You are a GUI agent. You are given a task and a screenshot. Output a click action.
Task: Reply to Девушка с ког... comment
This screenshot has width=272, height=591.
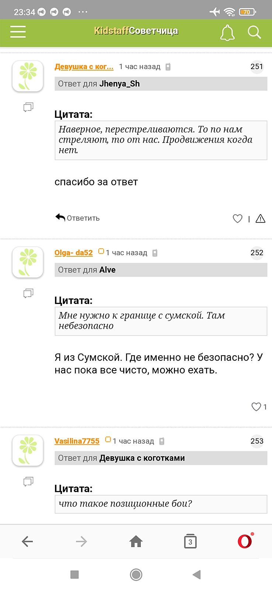[x=78, y=218]
